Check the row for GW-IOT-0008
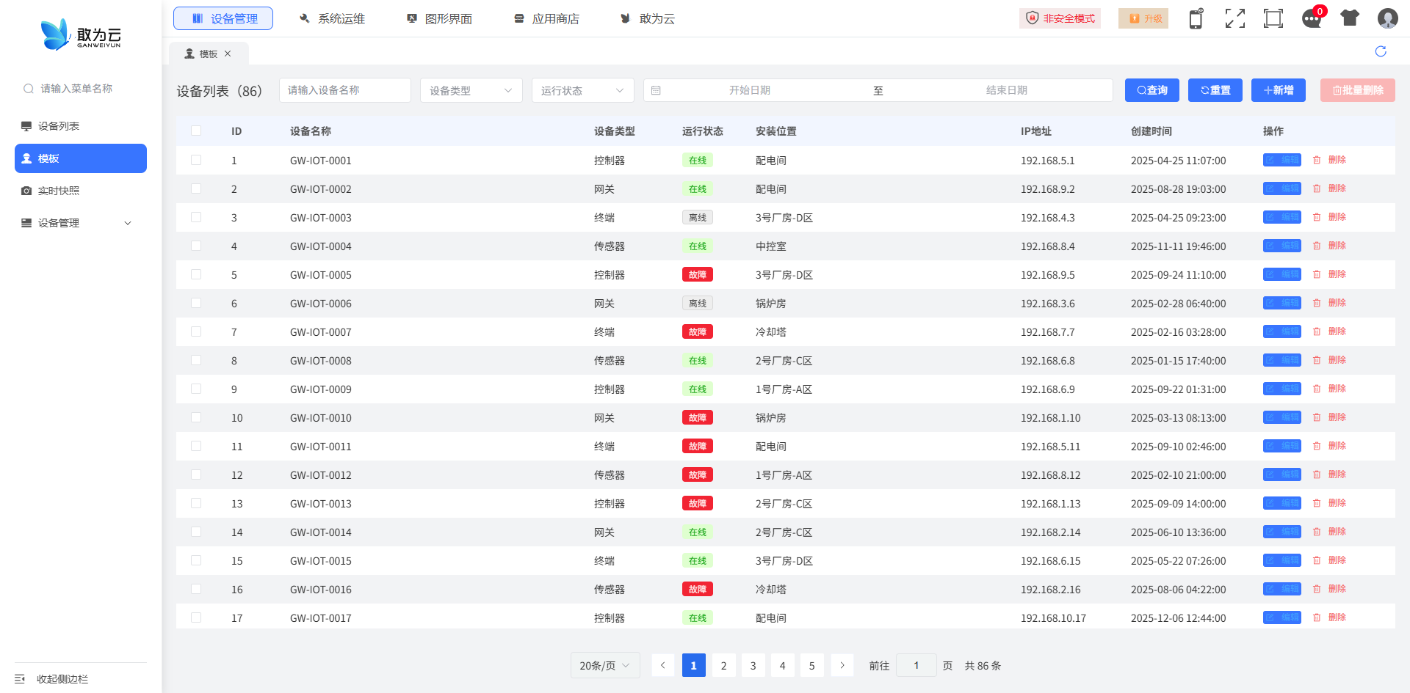This screenshot has width=1410, height=693. [196, 360]
